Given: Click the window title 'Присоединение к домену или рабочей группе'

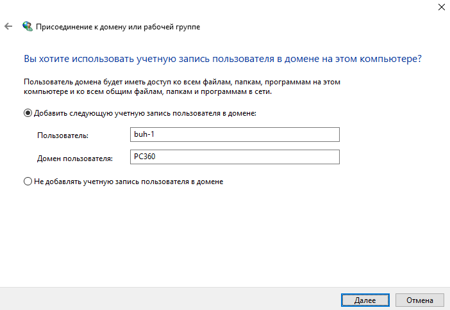Looking at the screenshot, I should (117, 27).
